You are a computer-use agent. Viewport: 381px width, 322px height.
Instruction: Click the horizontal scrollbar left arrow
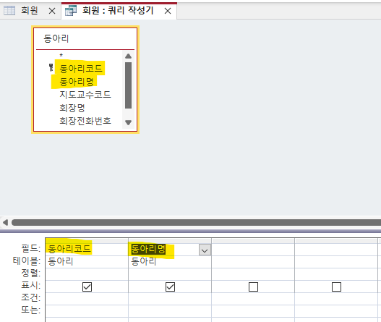click(5, 222)
